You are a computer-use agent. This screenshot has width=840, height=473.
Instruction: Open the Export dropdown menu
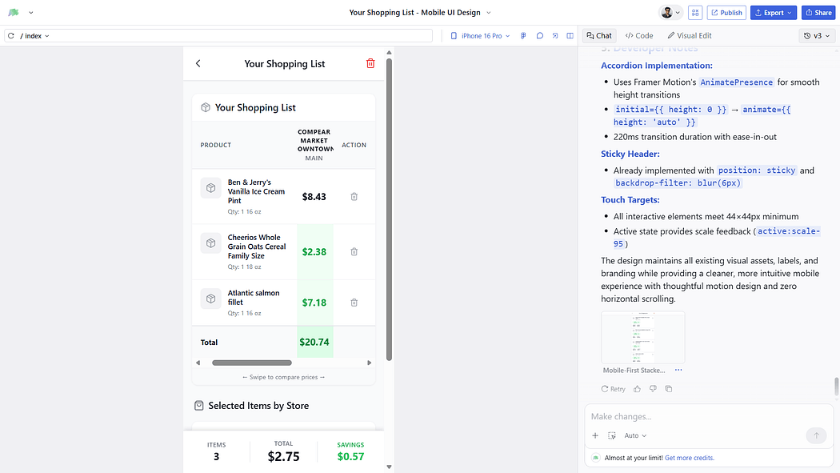click(x=773, y=13)
